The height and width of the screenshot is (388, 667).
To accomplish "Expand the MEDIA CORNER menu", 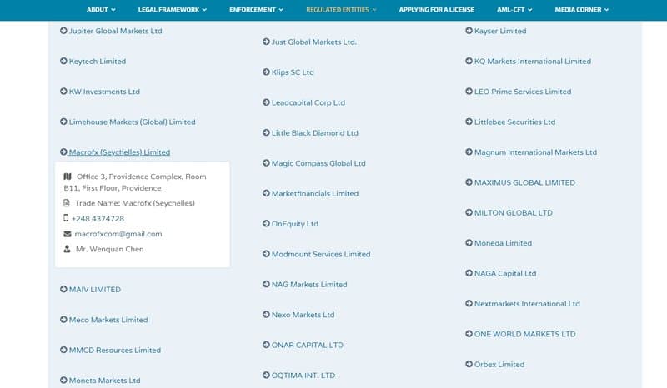I will [581, 10].
